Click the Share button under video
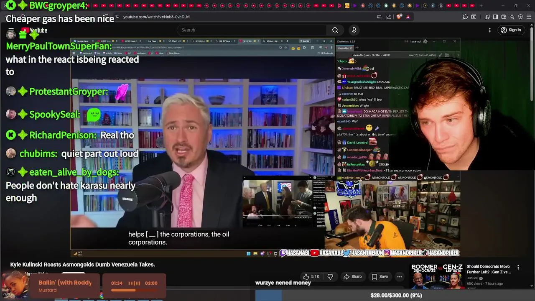The height and width of the screenshot is (301, 535). [x=352, y=276]
